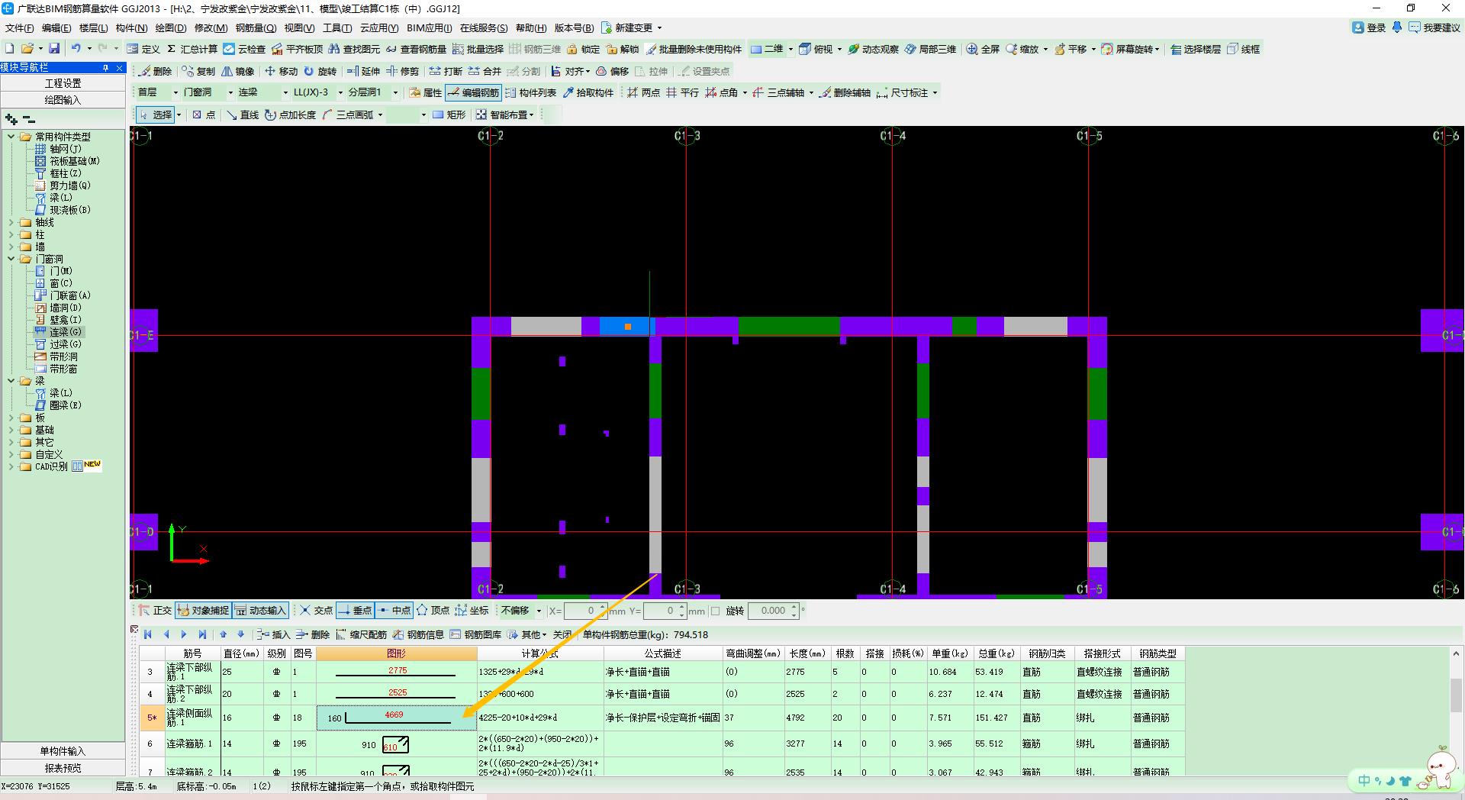Viewport: 1465px width, 800px height.
Task: Toggle 对象捕捉 object snap
Action: [204, 610]
